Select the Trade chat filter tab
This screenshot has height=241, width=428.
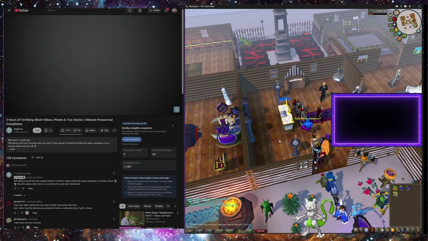point(249,231)
